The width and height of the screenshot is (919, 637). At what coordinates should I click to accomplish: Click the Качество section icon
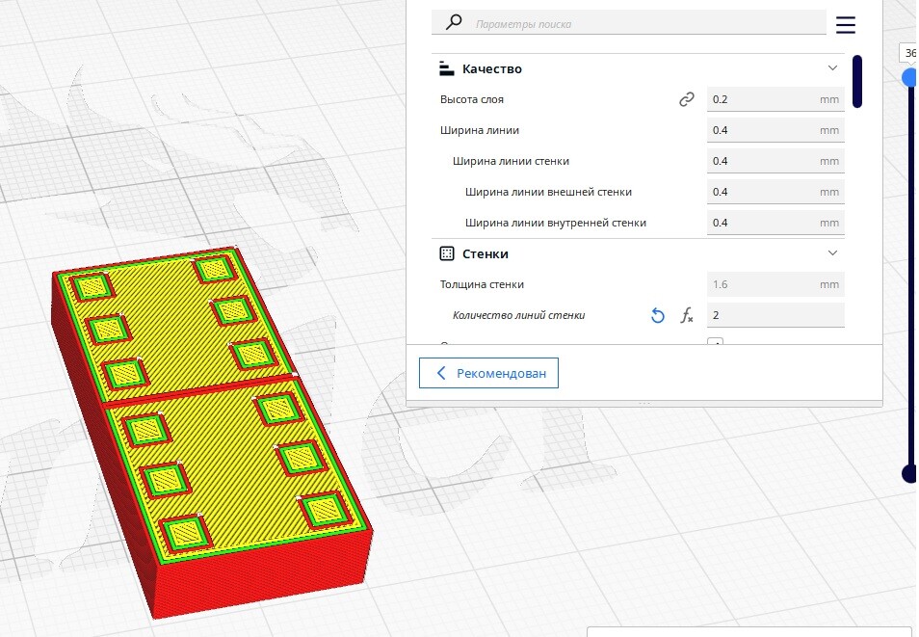click(447, 68)
